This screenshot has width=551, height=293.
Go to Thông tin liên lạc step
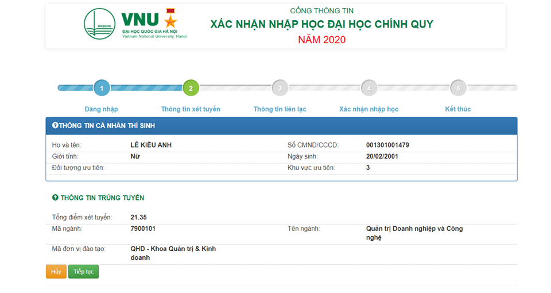pyautogui.click(x=280, y=109)
